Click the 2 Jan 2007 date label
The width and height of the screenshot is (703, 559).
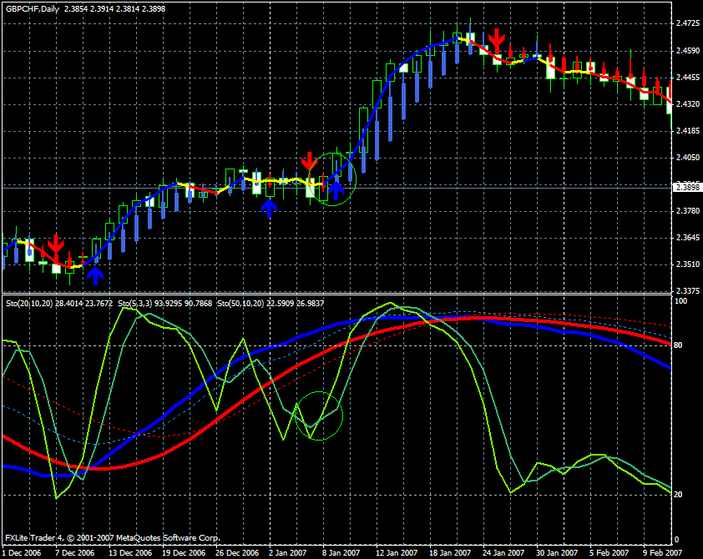(288, 552)
